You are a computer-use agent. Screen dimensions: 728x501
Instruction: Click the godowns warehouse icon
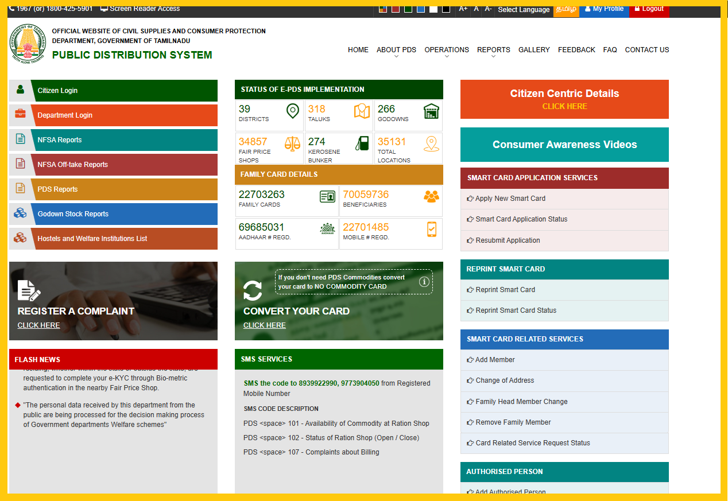432,111
